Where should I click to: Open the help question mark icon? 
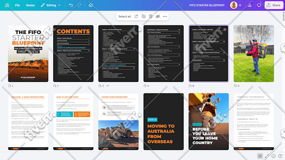(280, 156)
